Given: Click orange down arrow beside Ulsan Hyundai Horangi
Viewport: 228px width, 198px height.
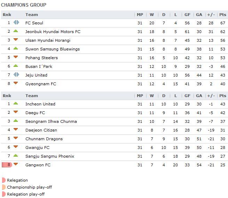Looking at the screenshot, I should click(x=16, y=40).
